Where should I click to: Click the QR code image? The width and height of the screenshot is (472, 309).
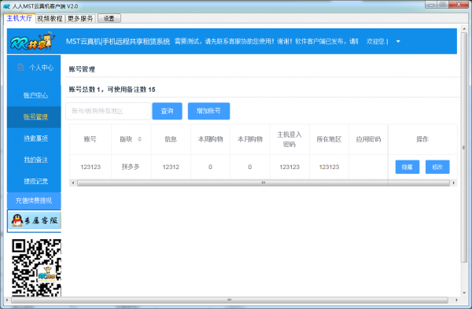coord(36,267)
